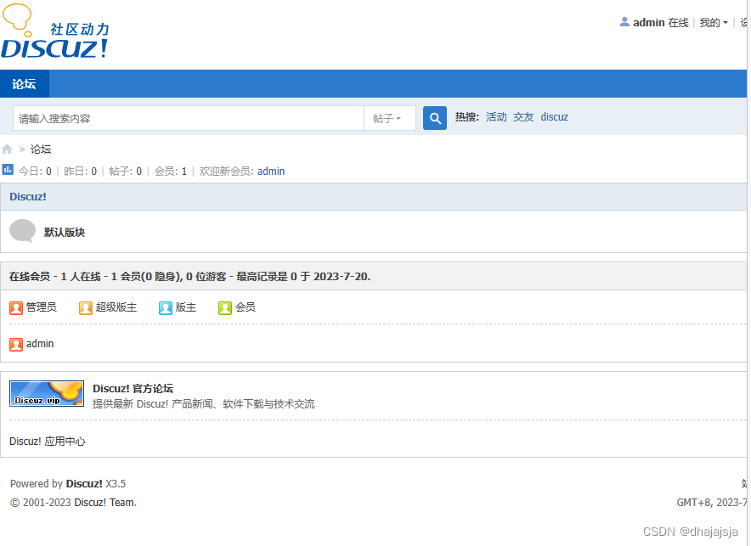
Task: Click the home icon in breadcrumb
Action: pyautogui.click(x=7, y=149)
